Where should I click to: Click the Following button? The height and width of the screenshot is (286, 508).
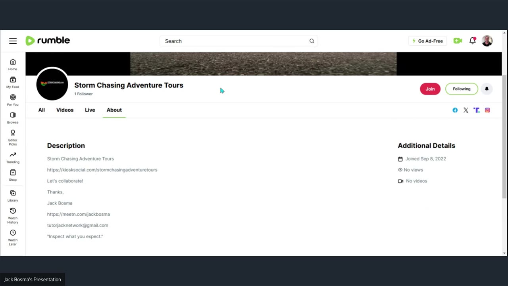pos(462,89)
